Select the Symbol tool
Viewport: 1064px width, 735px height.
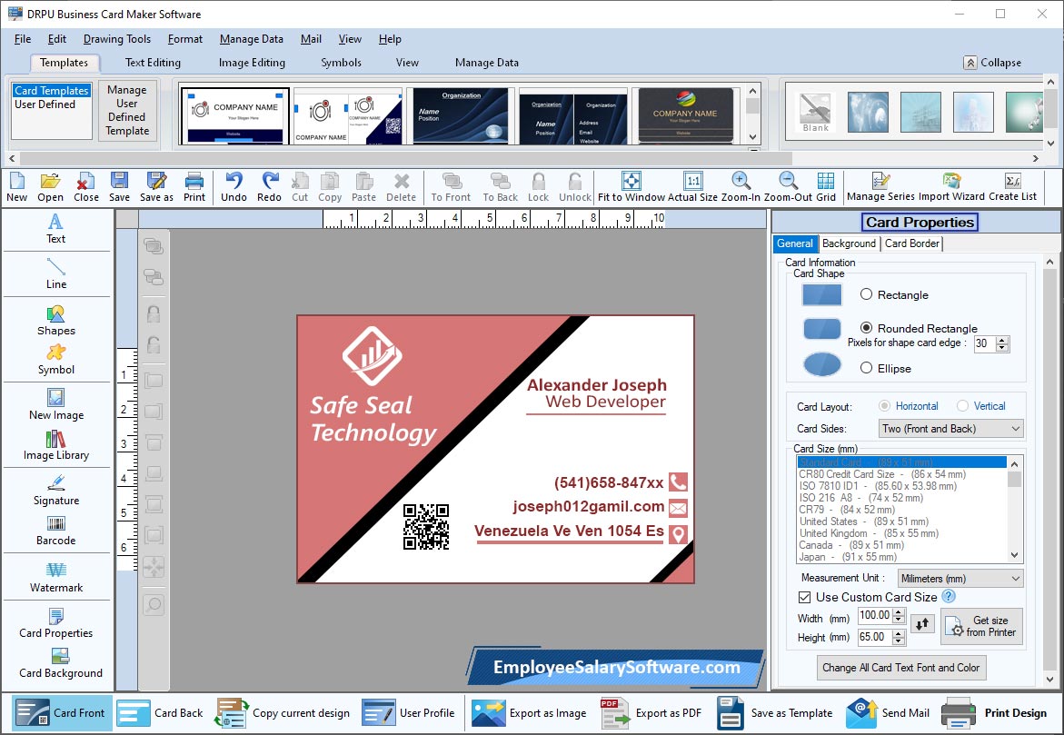pyautogui.click(x=55, y=360)
